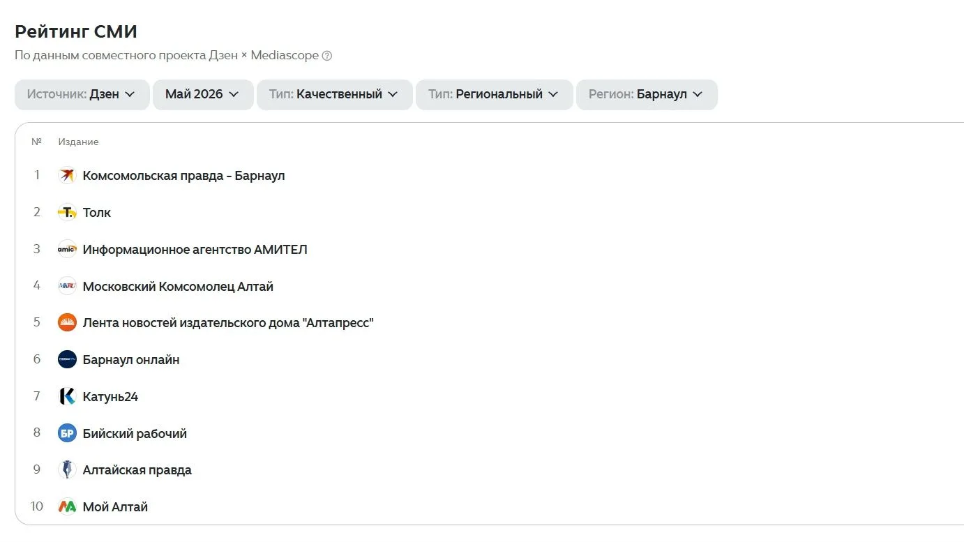Open Лента новостей издательского дома "Алтапресс"
The height and width of the screenshot is (542, 964).
click(228, 323)
